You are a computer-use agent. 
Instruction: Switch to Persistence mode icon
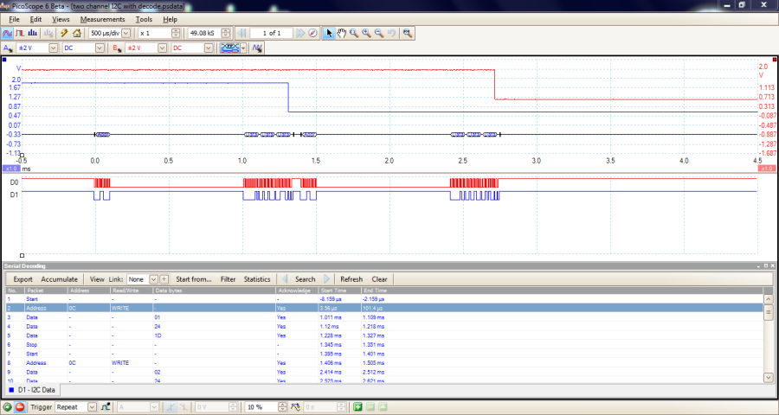(20, 33)
